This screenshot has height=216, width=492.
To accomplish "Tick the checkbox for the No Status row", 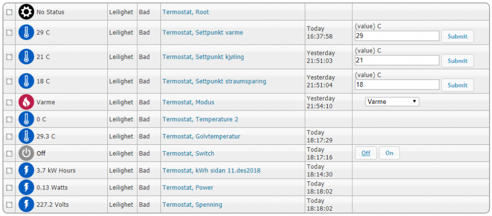I will pyautogui.click(x=9, y=12).
